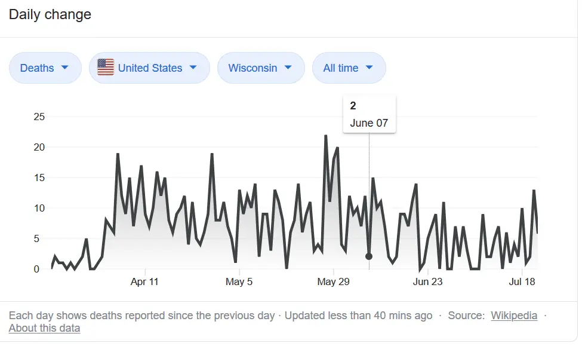Screen dimensions: 582x355
Task: Click the June 07 tooltip box
Action: click(369, 114)
